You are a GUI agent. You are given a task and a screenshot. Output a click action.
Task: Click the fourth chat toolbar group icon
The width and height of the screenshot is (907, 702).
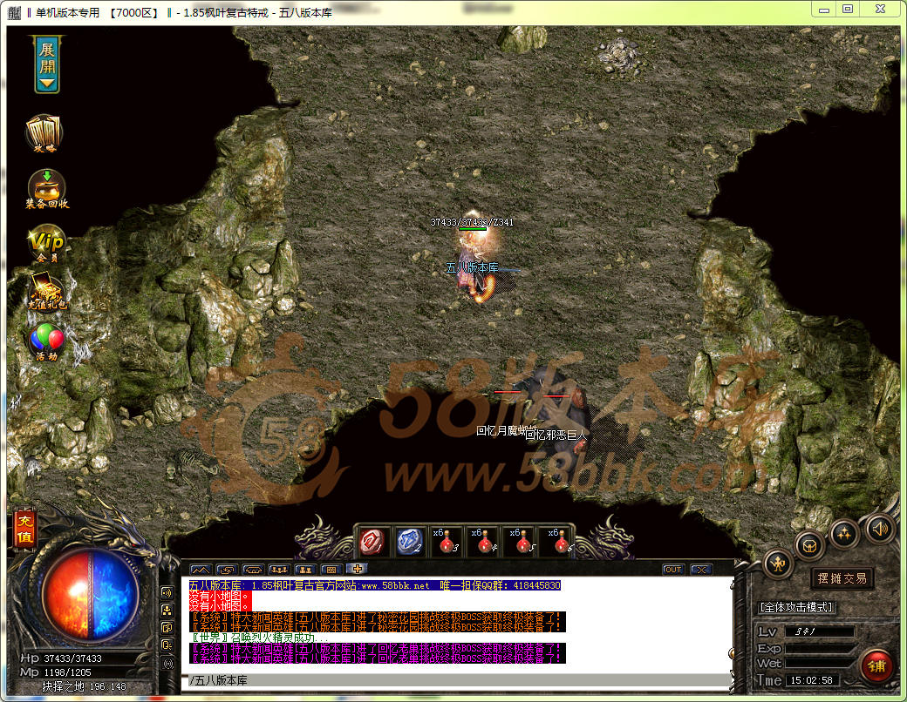279,570
